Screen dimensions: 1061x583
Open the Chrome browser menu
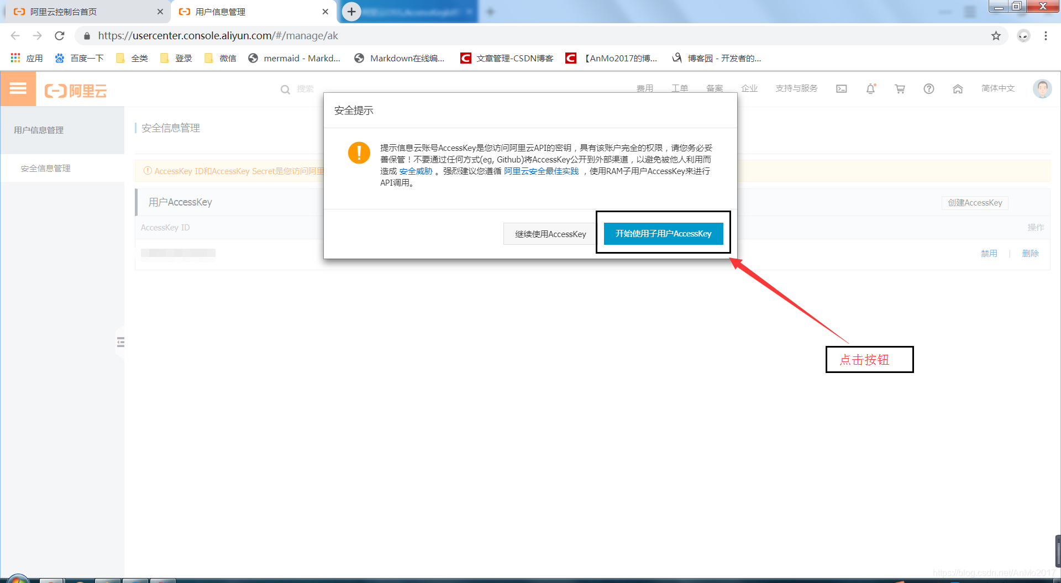click(1046, 36)
